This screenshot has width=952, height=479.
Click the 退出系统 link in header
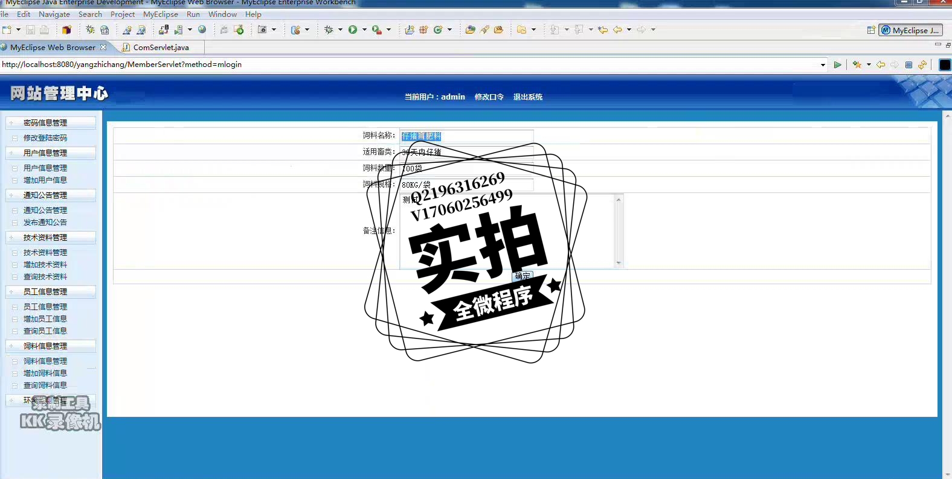(528, 97)
